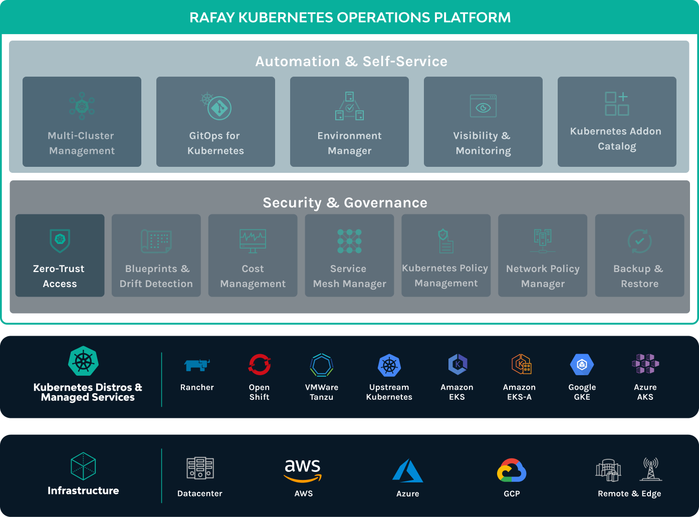Image resolution: width=699 pixels, height=517 pixels.
Task: Click the Rancher bull logo
Action: point(197,365)
